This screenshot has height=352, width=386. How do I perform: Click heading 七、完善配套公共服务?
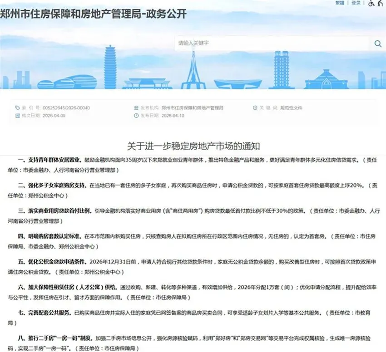[45, 313]
